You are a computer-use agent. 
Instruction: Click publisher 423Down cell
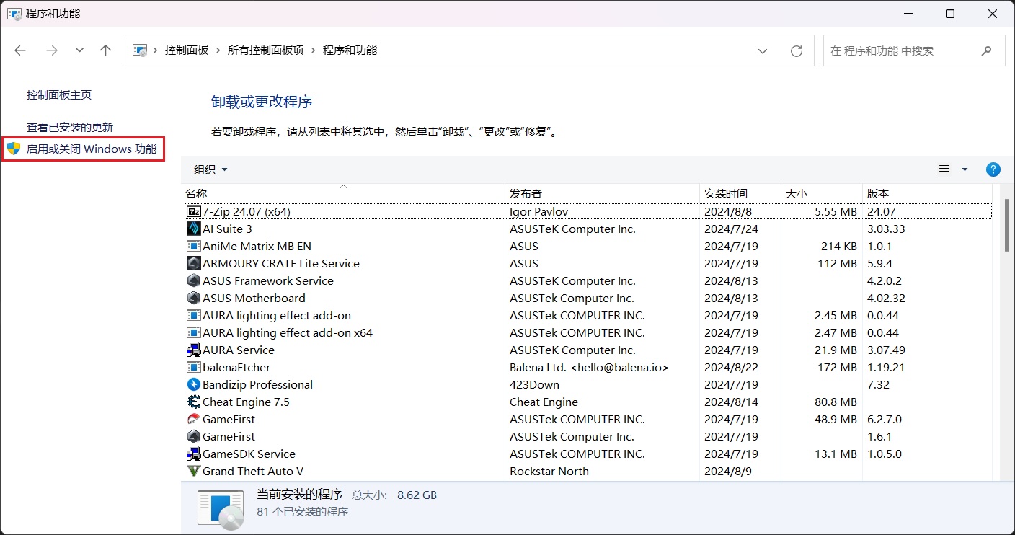pyautogui.click(x=534, y=384)
